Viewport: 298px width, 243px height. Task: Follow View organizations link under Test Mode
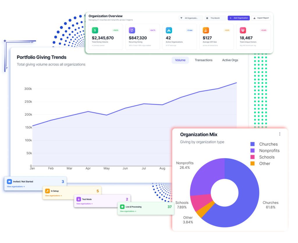[84, 204]
